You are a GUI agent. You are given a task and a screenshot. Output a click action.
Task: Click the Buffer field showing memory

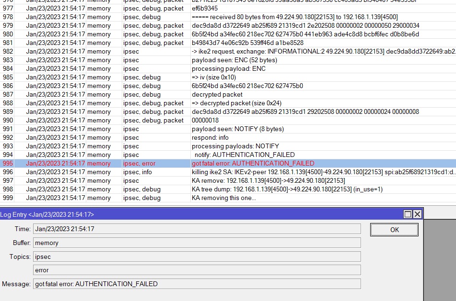tap(197, 243)
